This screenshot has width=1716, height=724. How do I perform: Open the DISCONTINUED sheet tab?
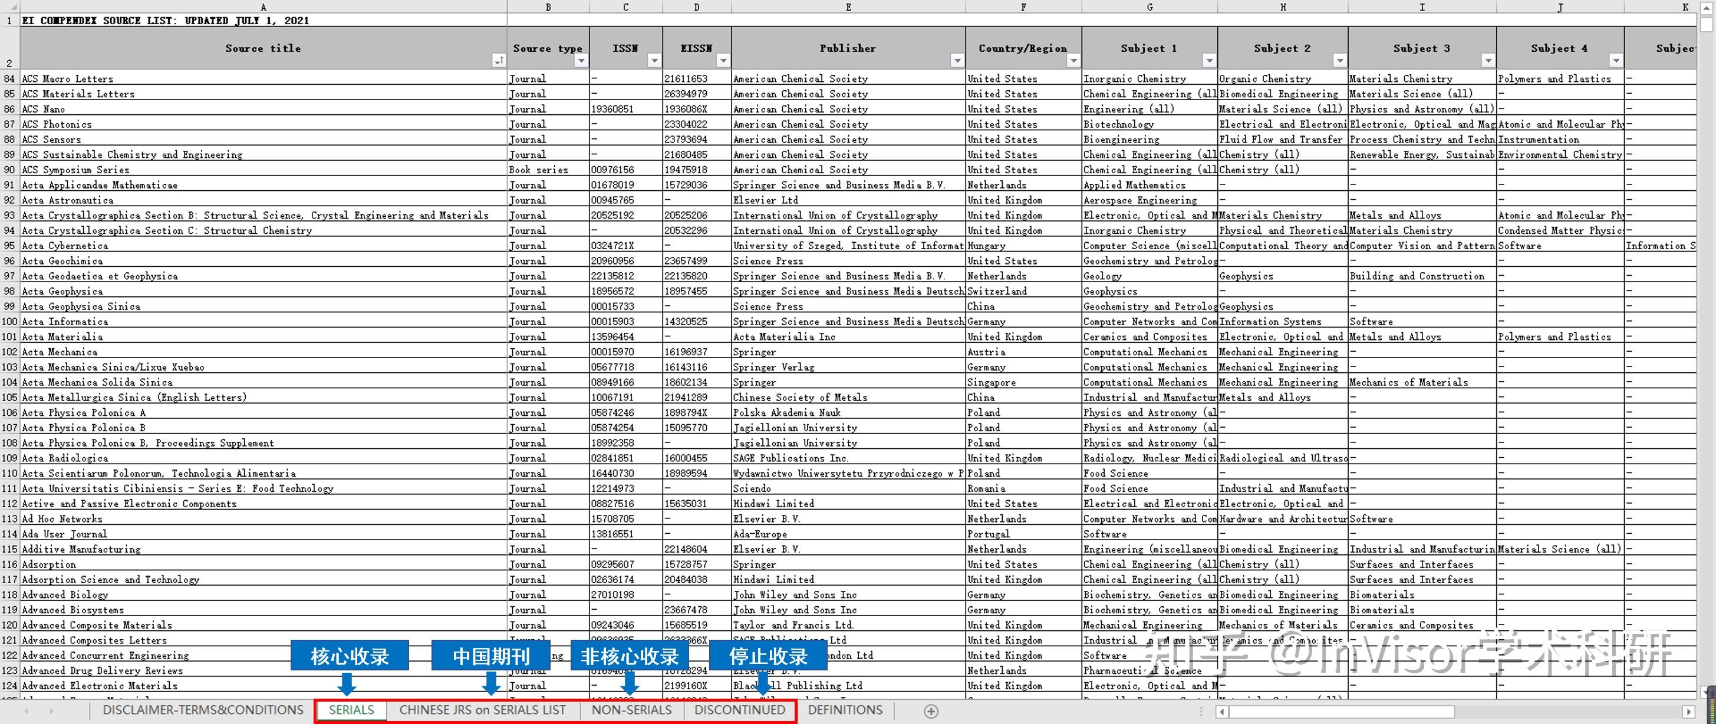coord(739,710)
